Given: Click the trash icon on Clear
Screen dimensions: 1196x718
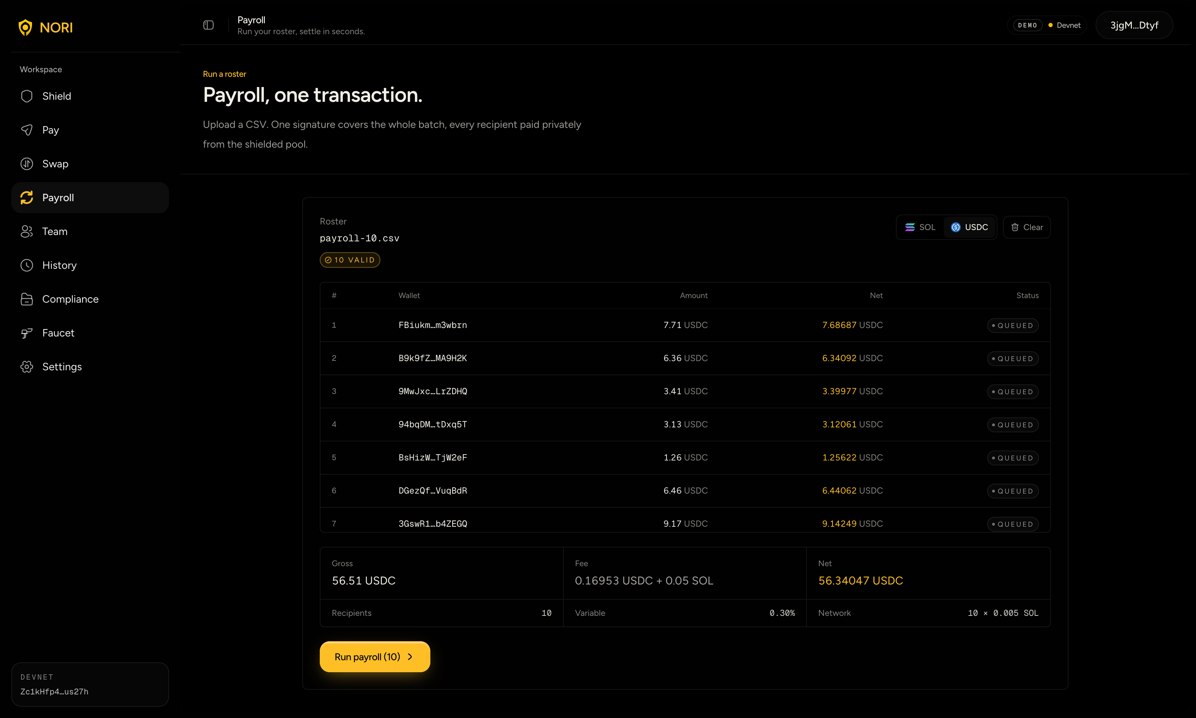Looking at the screenshot, I should 1015,227.
